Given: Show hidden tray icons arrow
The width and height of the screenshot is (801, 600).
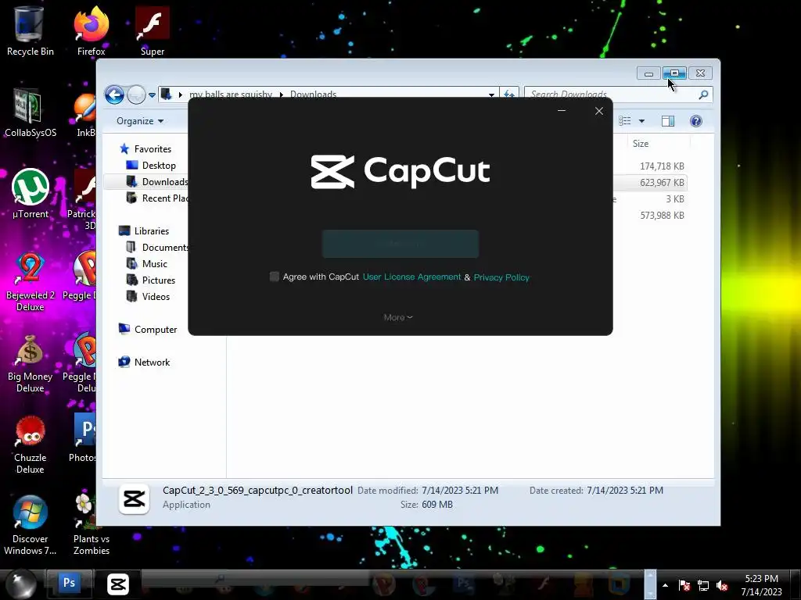Looking at the screenshot, I should pyautogui.click(x=665, y=585).
